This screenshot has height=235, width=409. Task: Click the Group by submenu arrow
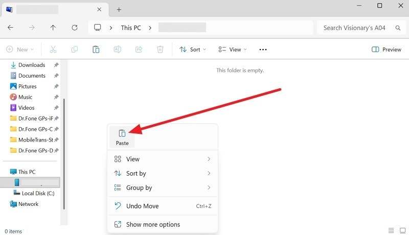tap(209, 187)
